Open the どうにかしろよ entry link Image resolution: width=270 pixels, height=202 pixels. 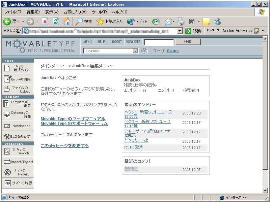click(x=136, y=140)
